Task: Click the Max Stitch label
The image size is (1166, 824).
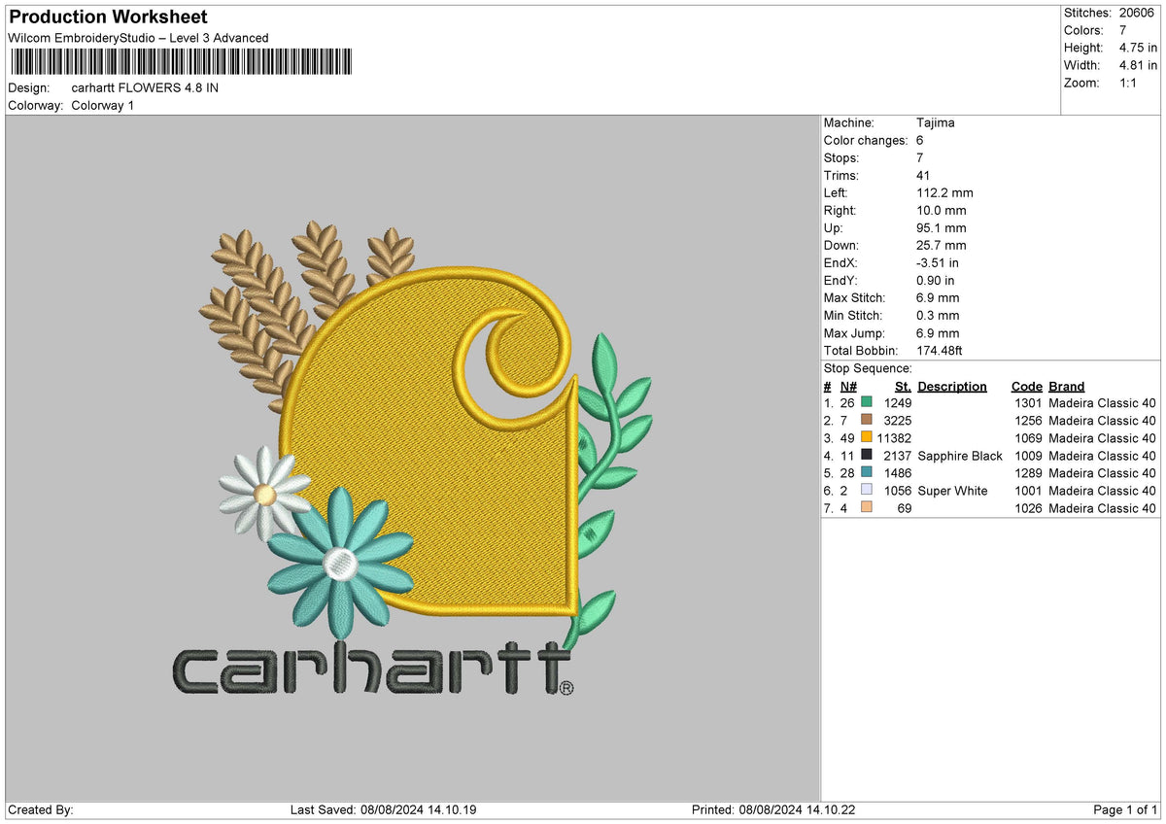Action: tap(854, 297)
